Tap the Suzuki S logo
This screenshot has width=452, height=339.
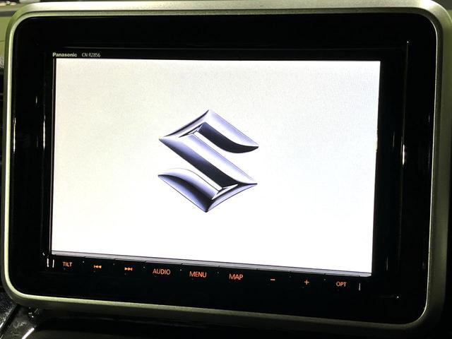tap(208, 160)
